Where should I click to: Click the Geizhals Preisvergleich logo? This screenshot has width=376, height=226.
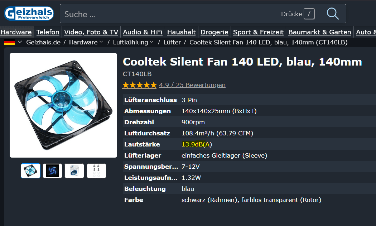[x=29, y=14]
